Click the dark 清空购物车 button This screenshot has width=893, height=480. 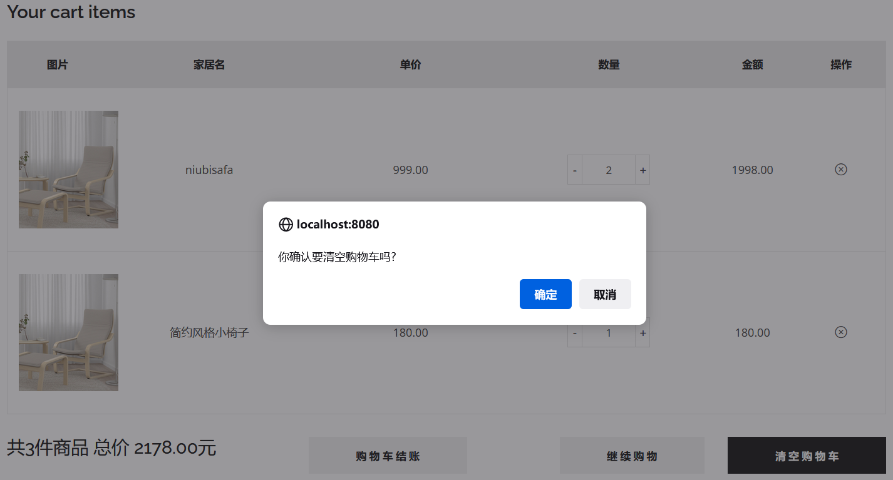807,456
